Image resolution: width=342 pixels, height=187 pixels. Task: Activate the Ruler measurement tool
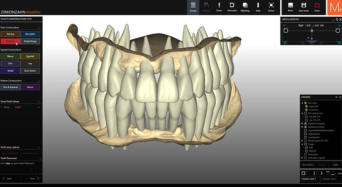pyautogui.click(x=258, y=6)
